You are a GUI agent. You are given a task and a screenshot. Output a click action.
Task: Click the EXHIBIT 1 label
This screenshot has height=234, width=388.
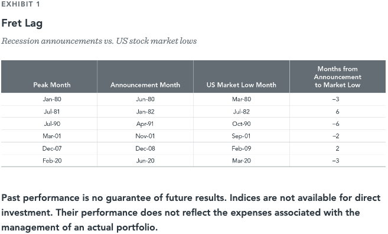click(x=21, y=4)
